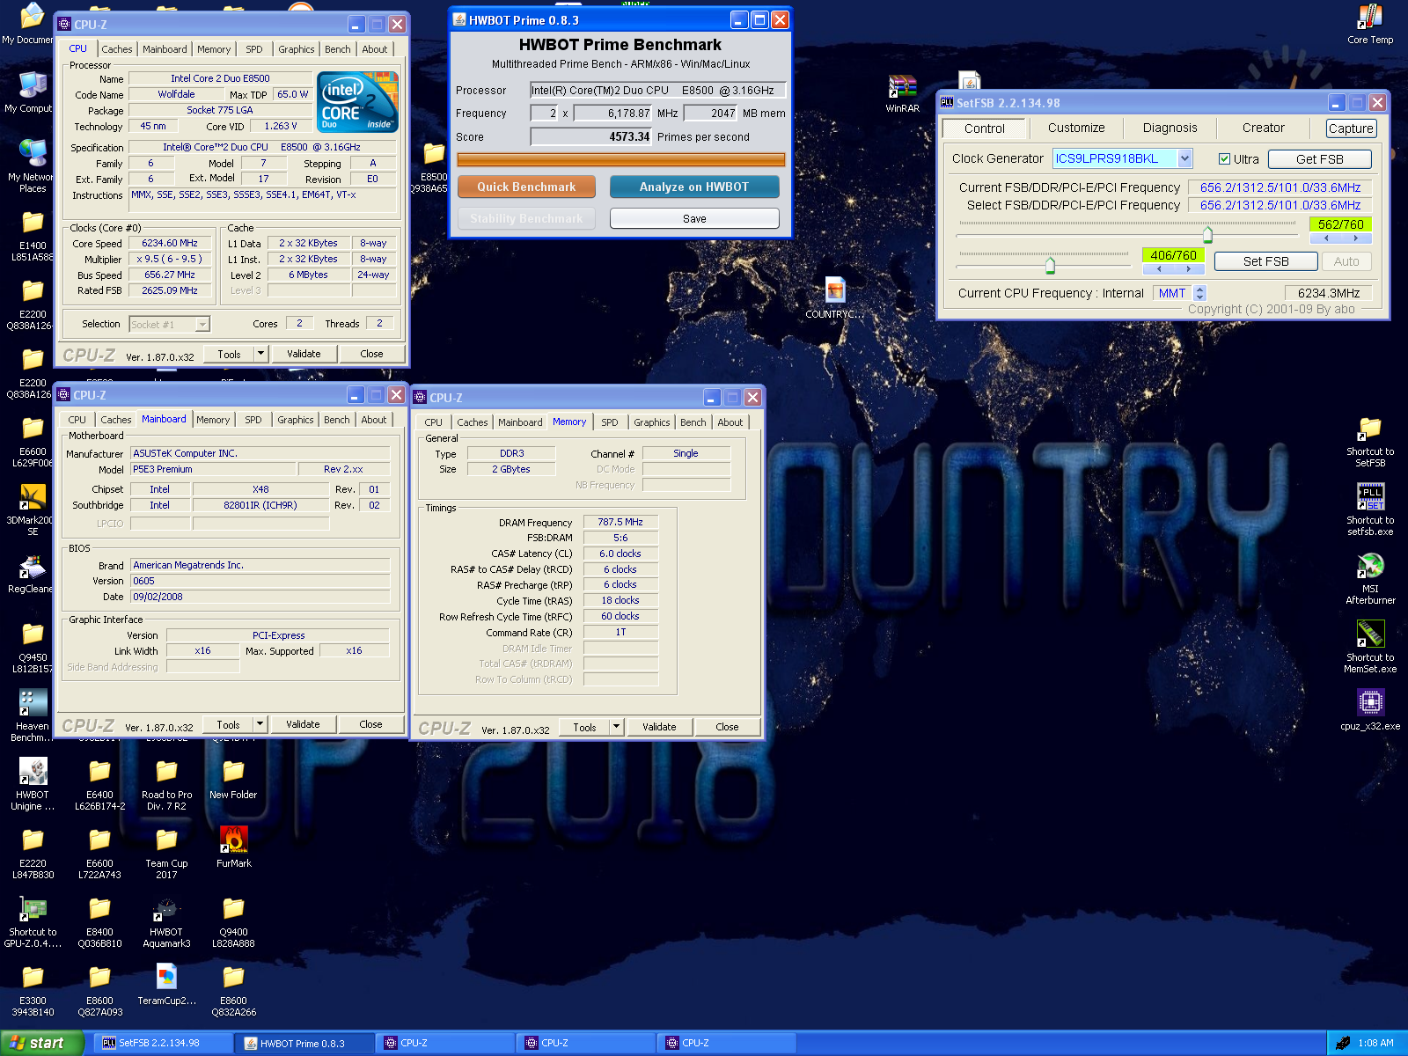The height and width of the screenshot is (1056, 1408).
Task: Open the Creator tab in SetFSB
Action: pyautogui.click(x=1263, y=128)
